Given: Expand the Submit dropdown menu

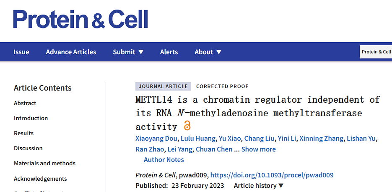Looking at the screenshot, I should pos(128,52).
